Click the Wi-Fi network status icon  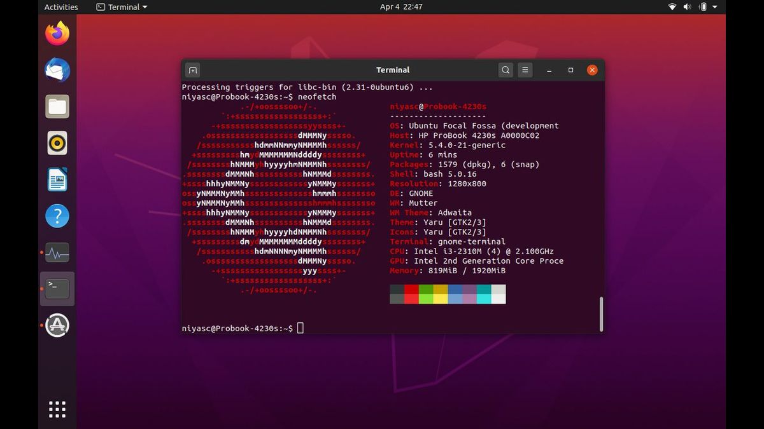tap(672, 7)
